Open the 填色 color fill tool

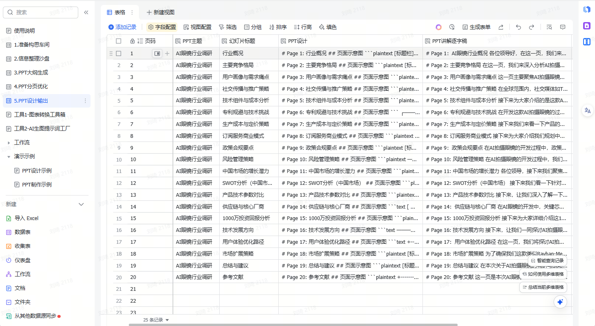coord(327,27)
